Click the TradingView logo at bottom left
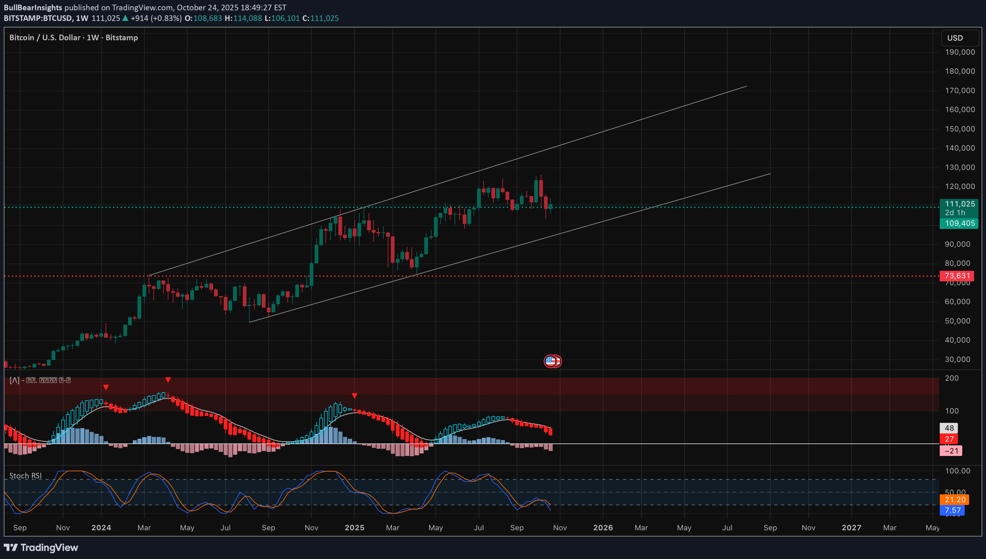 click(x=41, y=547)
